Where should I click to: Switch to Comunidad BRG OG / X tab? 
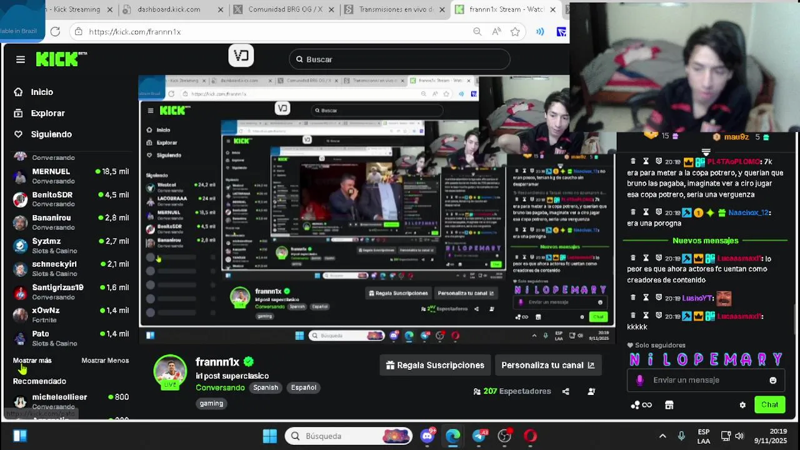(x=285, y=9)
